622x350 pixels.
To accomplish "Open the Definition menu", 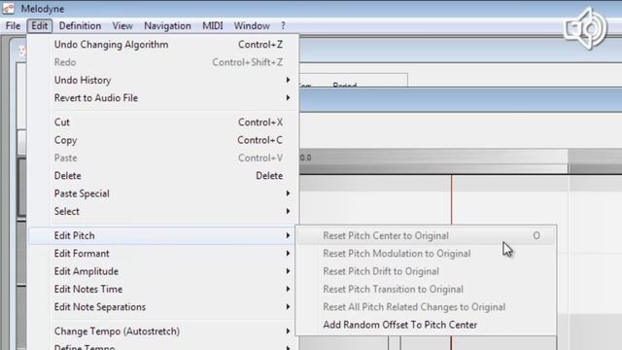I will point(80,26).
